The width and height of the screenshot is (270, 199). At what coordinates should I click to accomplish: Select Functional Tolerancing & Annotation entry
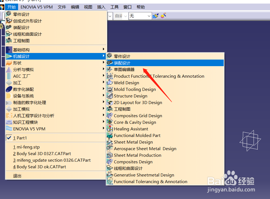tap(165, 181)
